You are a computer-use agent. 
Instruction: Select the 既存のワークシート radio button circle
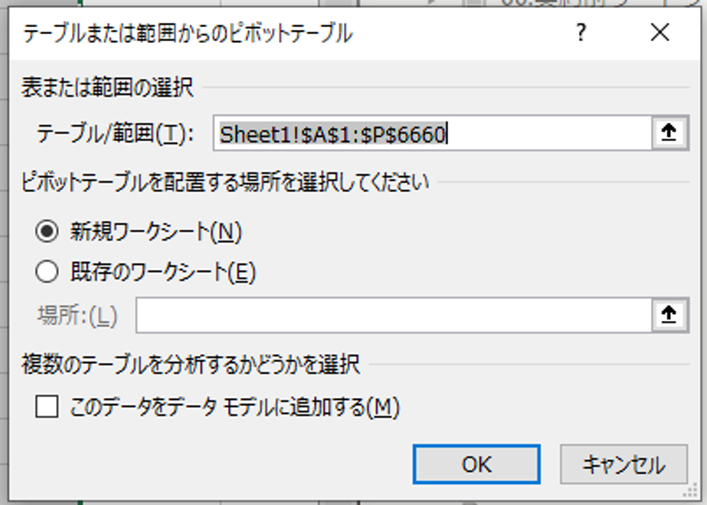pyautogui.click(x=46, y=272)
